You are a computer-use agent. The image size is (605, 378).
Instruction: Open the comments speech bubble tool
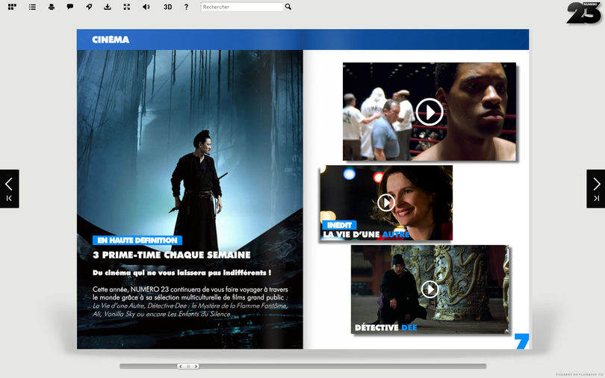[70, 7]
